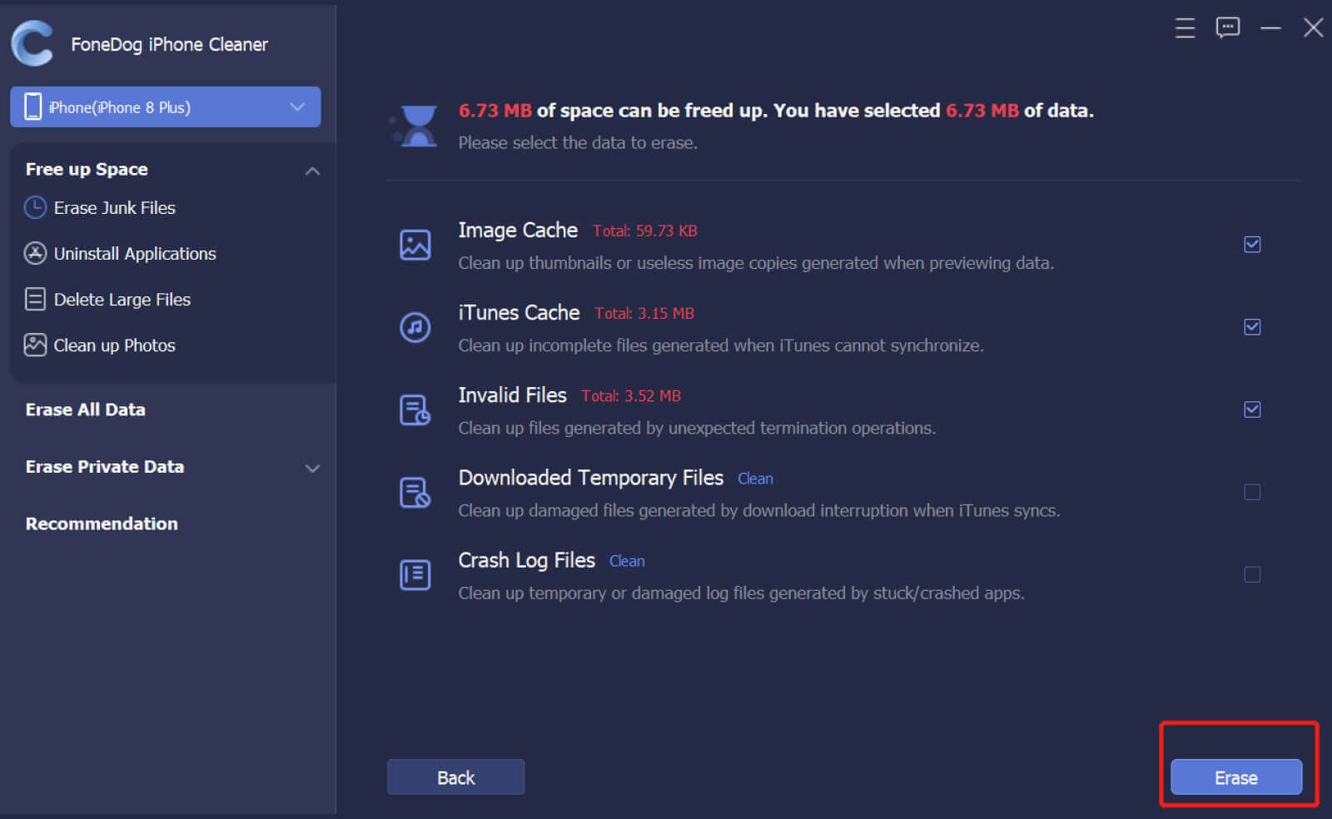Click the hamburger menu icon
This screenshot has height=819, width=1332.
[1185, 28]
